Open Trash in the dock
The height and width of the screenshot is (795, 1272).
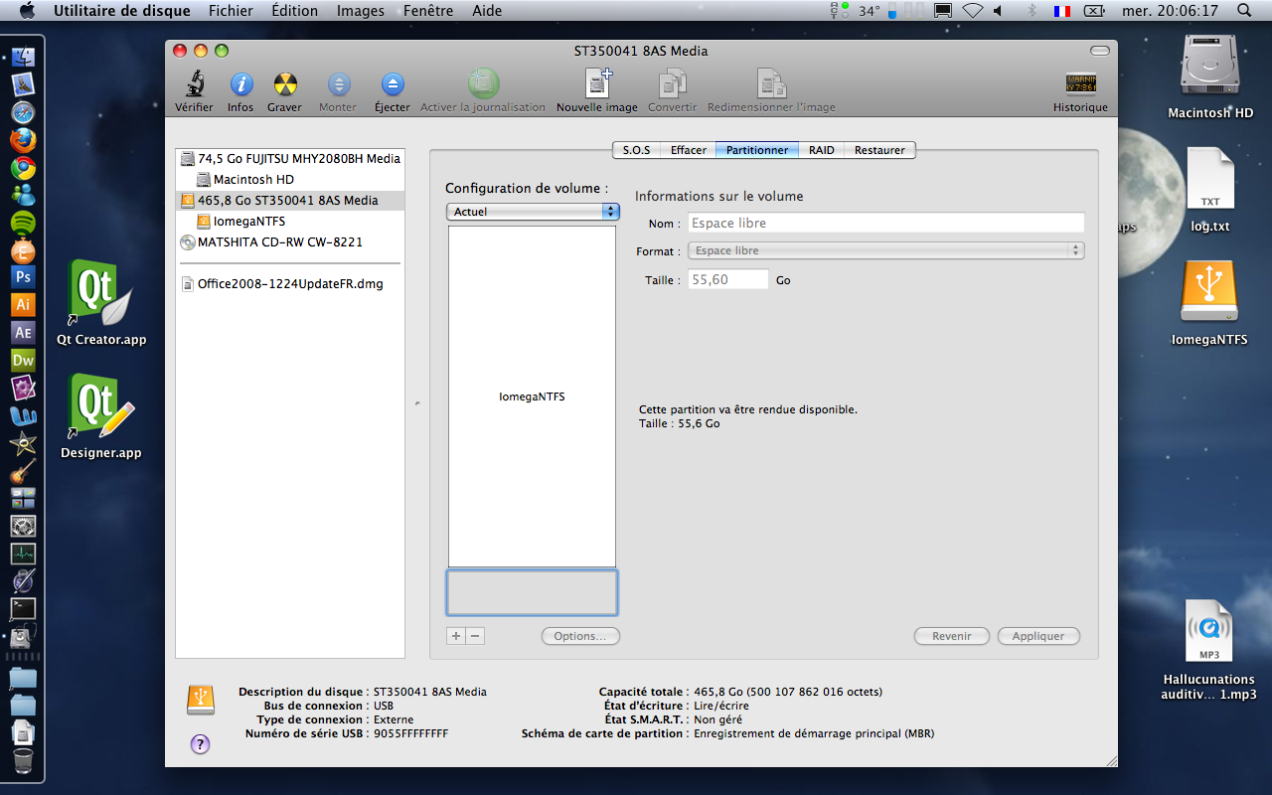(x=23, y=761)
